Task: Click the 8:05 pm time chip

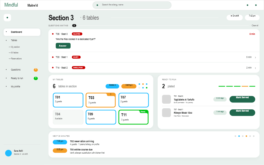Action: coord(60,150)
